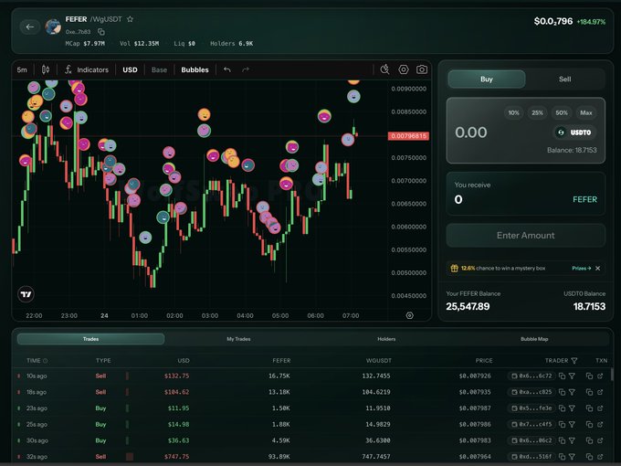Set amount to 10%
The image size is (621, 466).
click(x=513, y=113)
